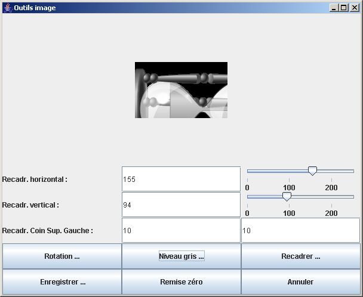Open the Niveau gris grayscale option

pos(181,256)
